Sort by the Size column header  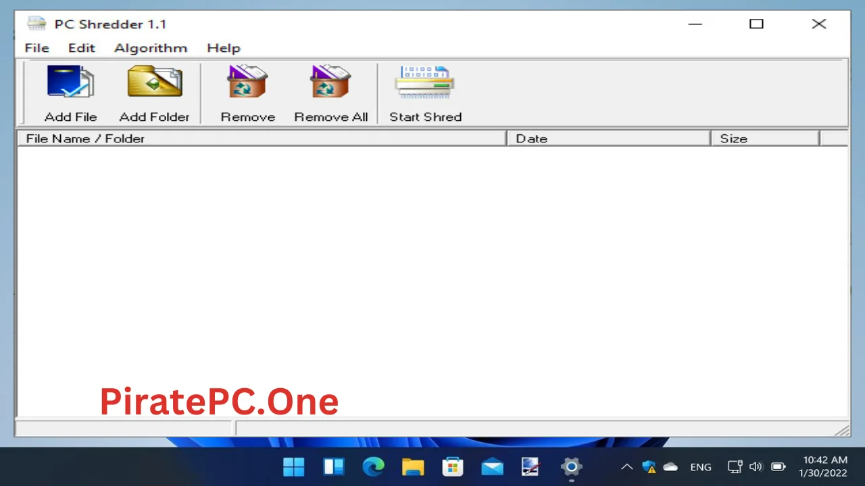[x=765, y=138]
